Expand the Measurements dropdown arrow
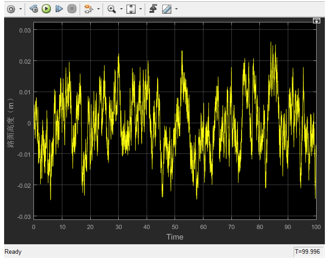 (x=176, y=9)
